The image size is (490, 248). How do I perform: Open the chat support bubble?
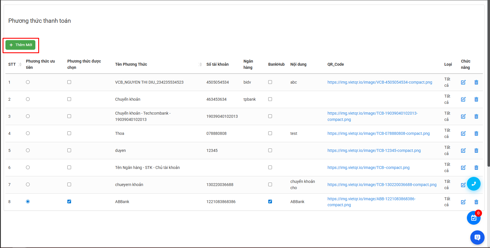coord(477,237)
